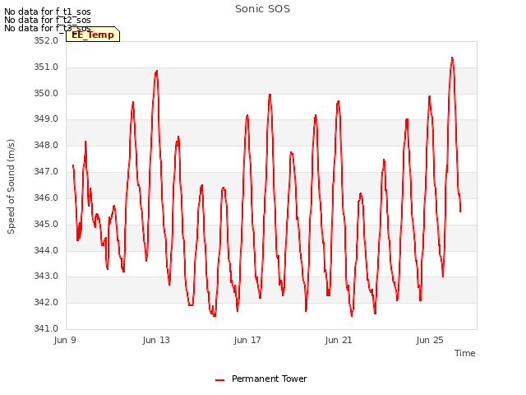The width and height of the screenshot is (526, 395).
Task: Click the 342.0 y-axis tick label
Action: (46, 302)
